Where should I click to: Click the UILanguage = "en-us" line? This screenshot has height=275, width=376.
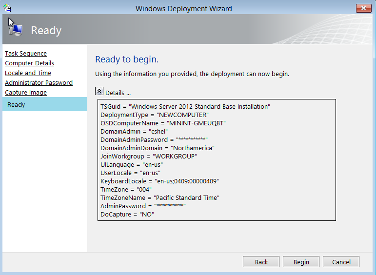[132, 165]
